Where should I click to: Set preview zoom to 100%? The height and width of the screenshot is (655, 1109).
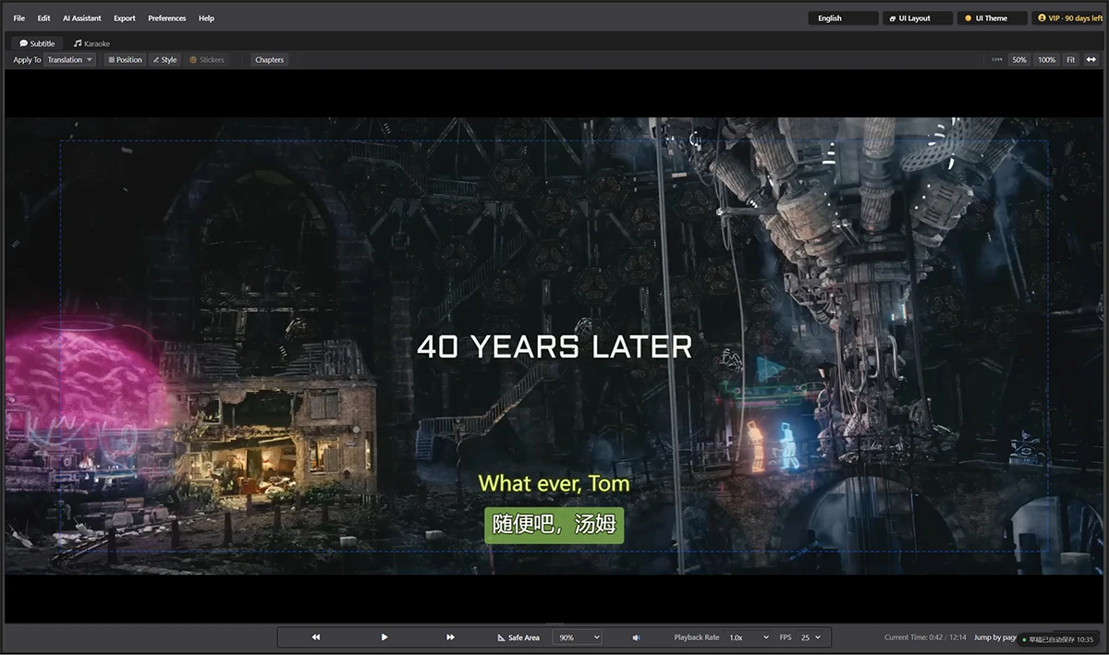tap(1046, 60)
